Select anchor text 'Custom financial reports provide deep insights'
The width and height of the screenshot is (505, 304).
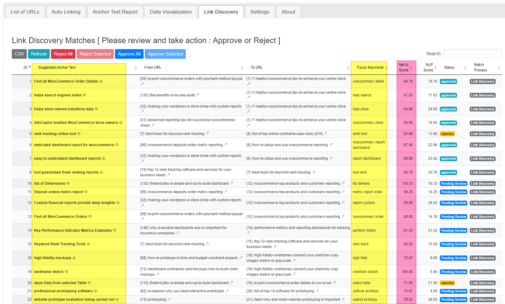(x=75, y=203)
